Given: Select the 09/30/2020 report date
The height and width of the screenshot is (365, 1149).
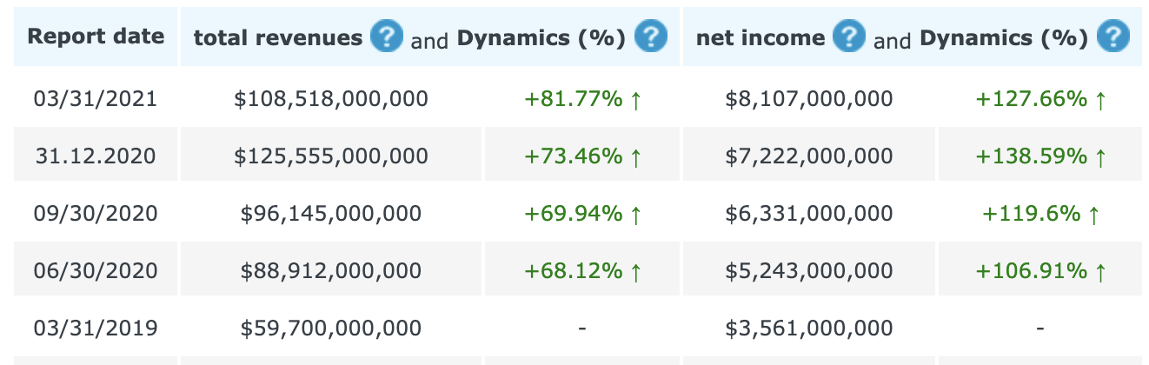Looking at the screenshot, I should pos(96,214).
